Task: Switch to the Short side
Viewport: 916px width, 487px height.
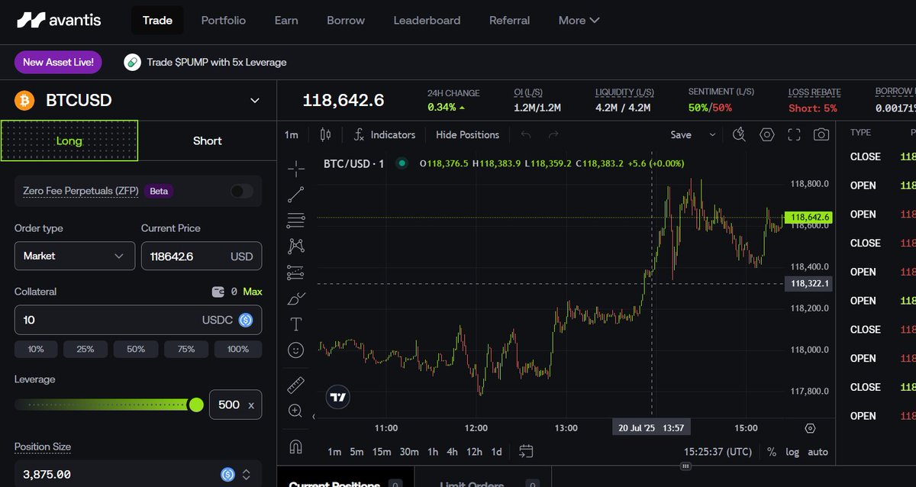Action: pos(207,140)
